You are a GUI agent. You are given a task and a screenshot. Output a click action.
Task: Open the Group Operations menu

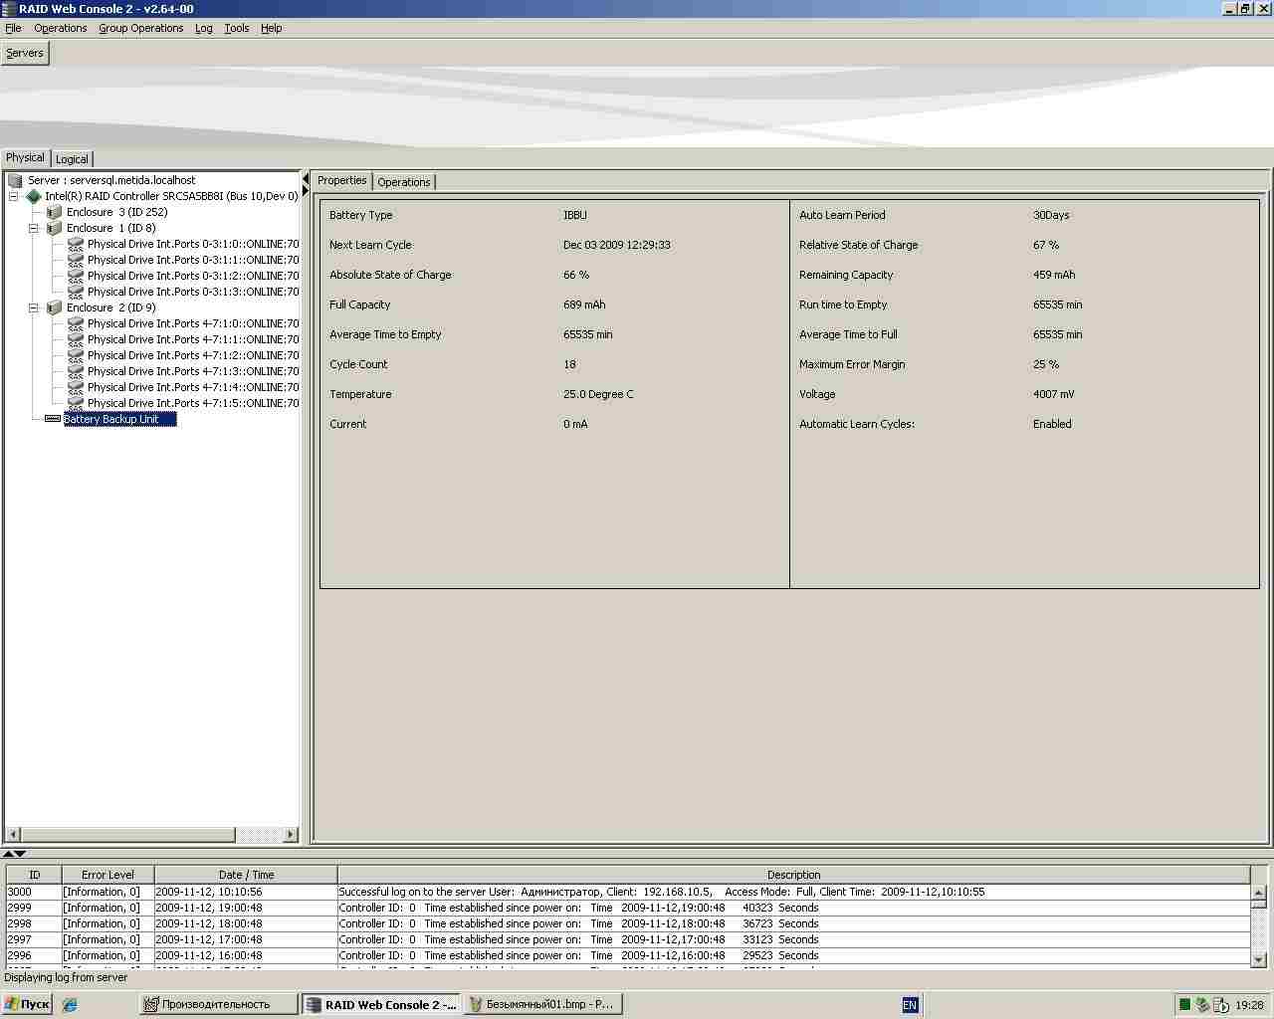click(x=140, y=28)
